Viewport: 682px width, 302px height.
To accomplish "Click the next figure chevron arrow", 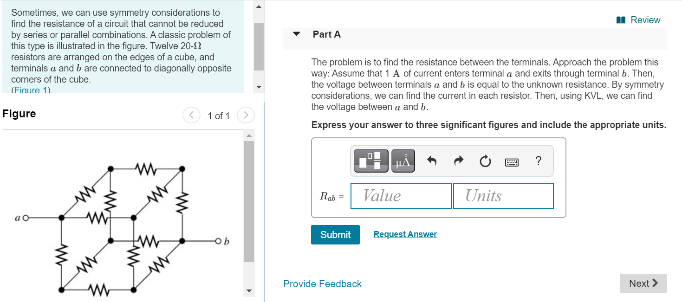I will 245,115.
